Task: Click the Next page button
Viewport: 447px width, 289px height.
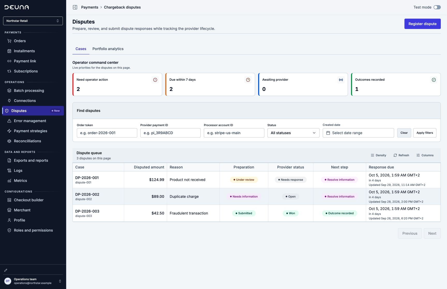Action: pyautogui.click(x=432, y=233)
